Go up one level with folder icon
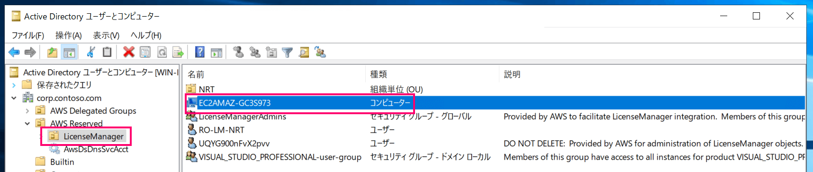The width and height of the screenshot is (813, 172). coord(52,52)
